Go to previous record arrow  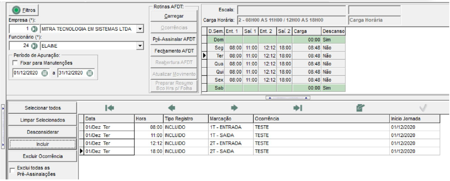tap(172, 108)
